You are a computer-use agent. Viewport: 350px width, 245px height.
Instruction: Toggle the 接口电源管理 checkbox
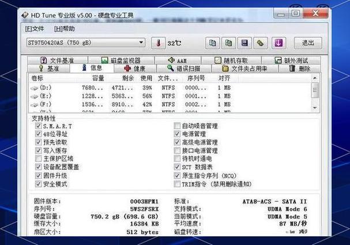click(x=177, y=150)
